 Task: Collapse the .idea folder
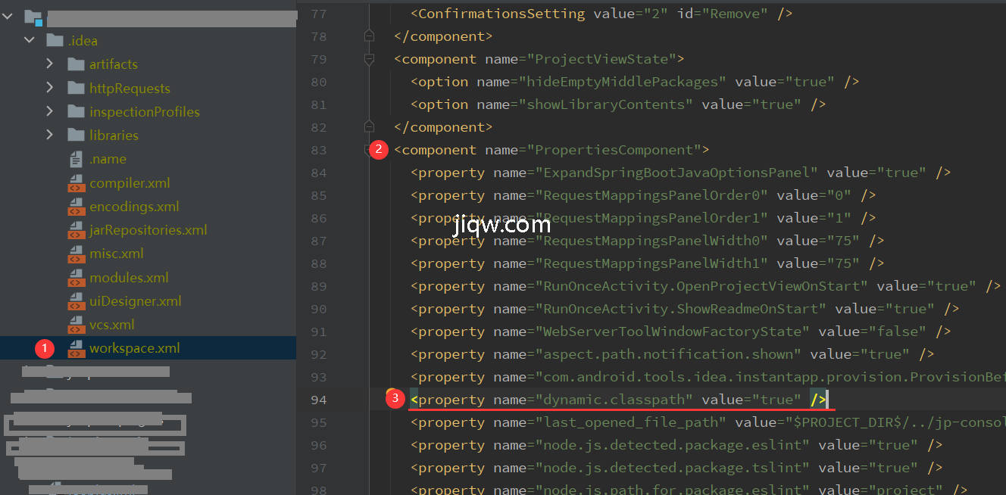pos(30,40)
